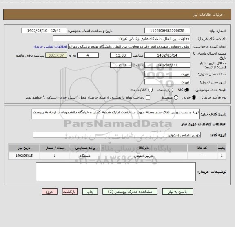235x227 pixels.
Task: Select the کالا radio button
Action: click(x=187, y=90)
